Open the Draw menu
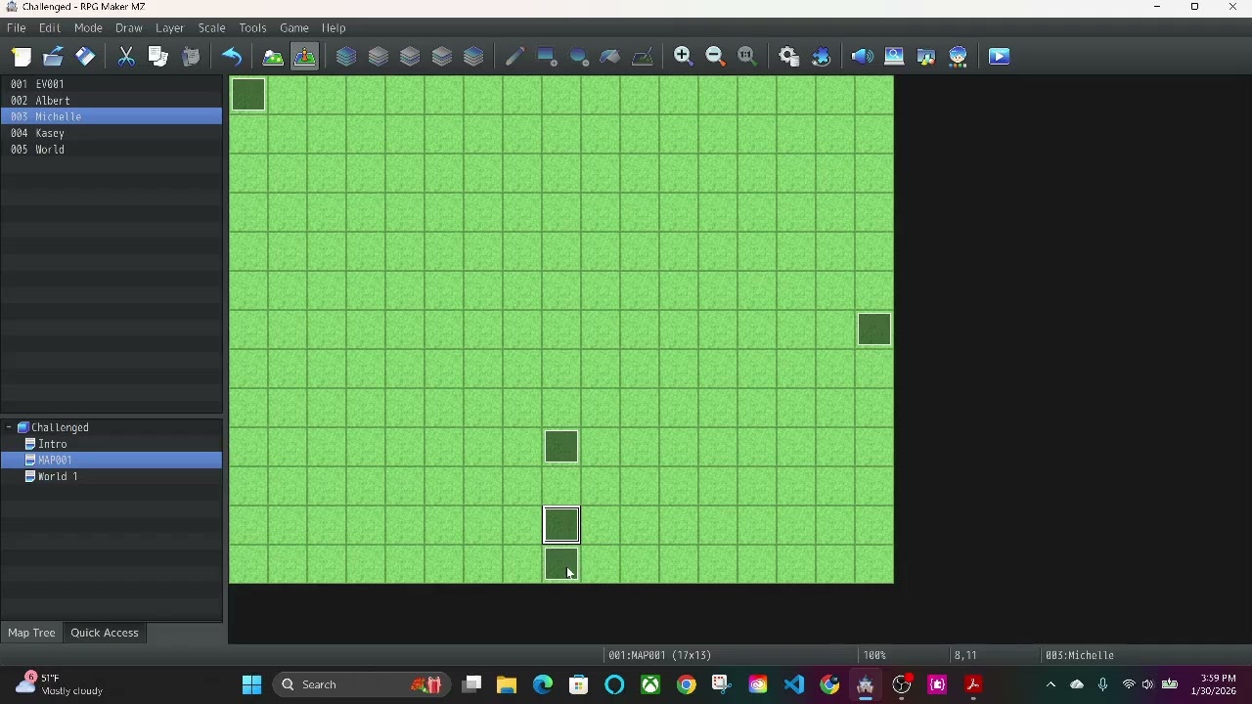1252x704 pixels. click(128, 28)
